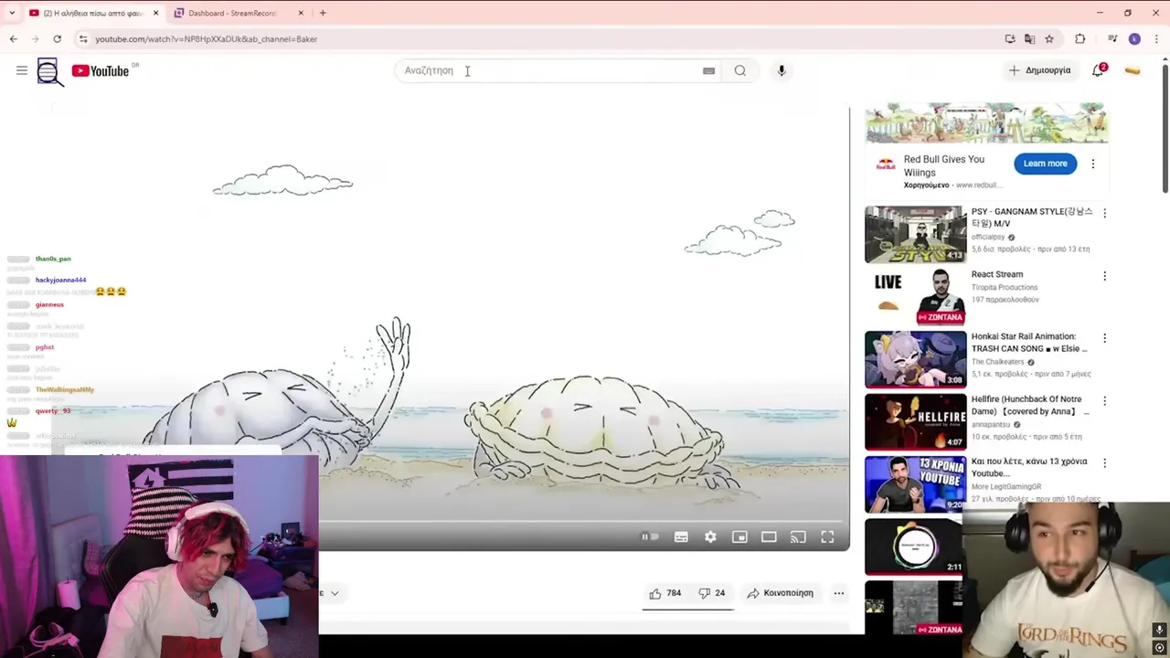This screenshot has width=1170, height=658.
Task: Click chat username hackyjoanna444
Action: [60, 280]
